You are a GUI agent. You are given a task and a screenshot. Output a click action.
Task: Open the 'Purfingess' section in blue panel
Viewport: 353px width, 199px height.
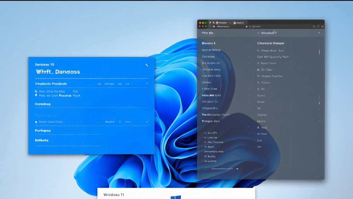point(43,131)
